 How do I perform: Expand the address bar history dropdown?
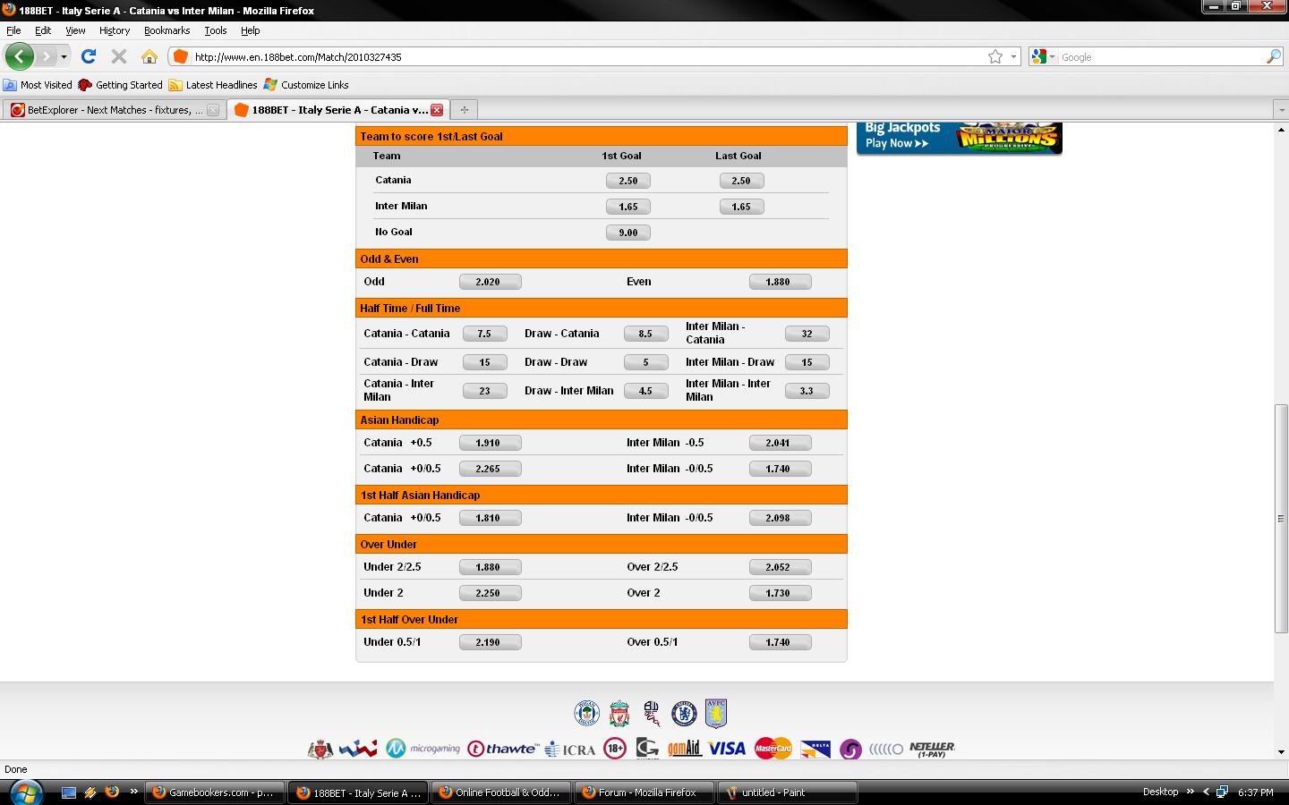[1013, 56]
